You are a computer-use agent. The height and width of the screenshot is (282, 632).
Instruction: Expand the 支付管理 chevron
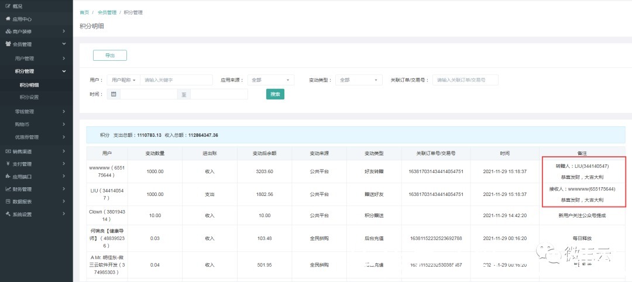tap(64, 164)
